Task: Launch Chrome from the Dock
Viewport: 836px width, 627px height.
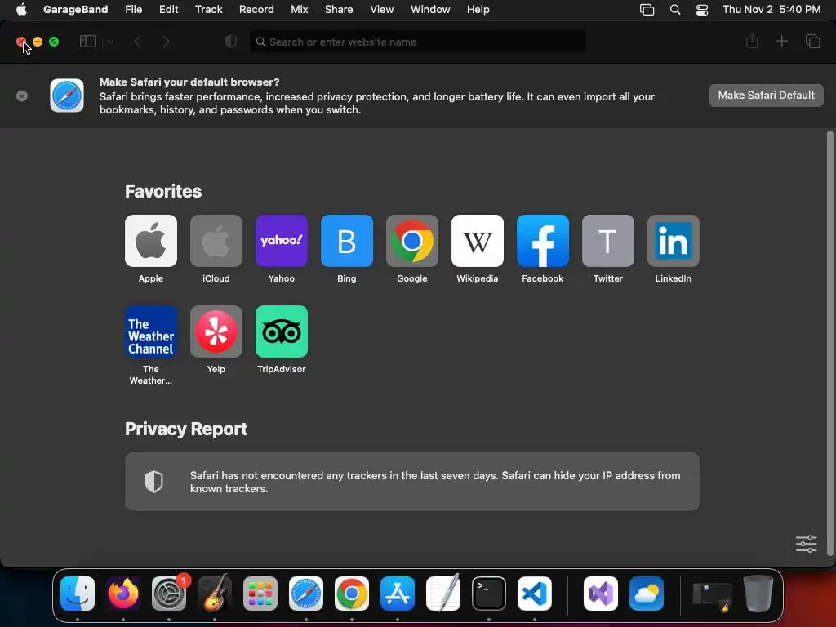Action: tap(352, 594)
